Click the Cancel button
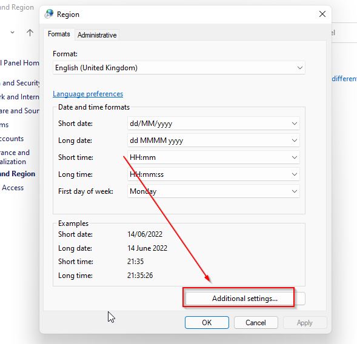This screenshot has width=357, height=344. click(256, 323)
